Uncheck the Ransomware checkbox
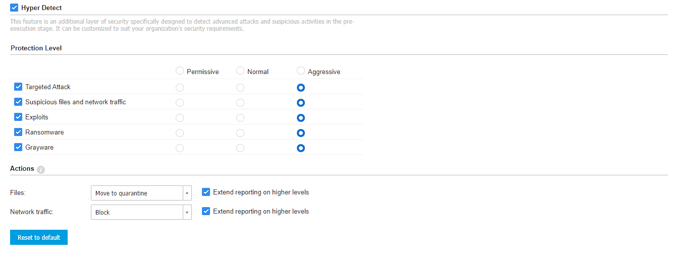Screen dimensions: 677x265 coord(18,132)
